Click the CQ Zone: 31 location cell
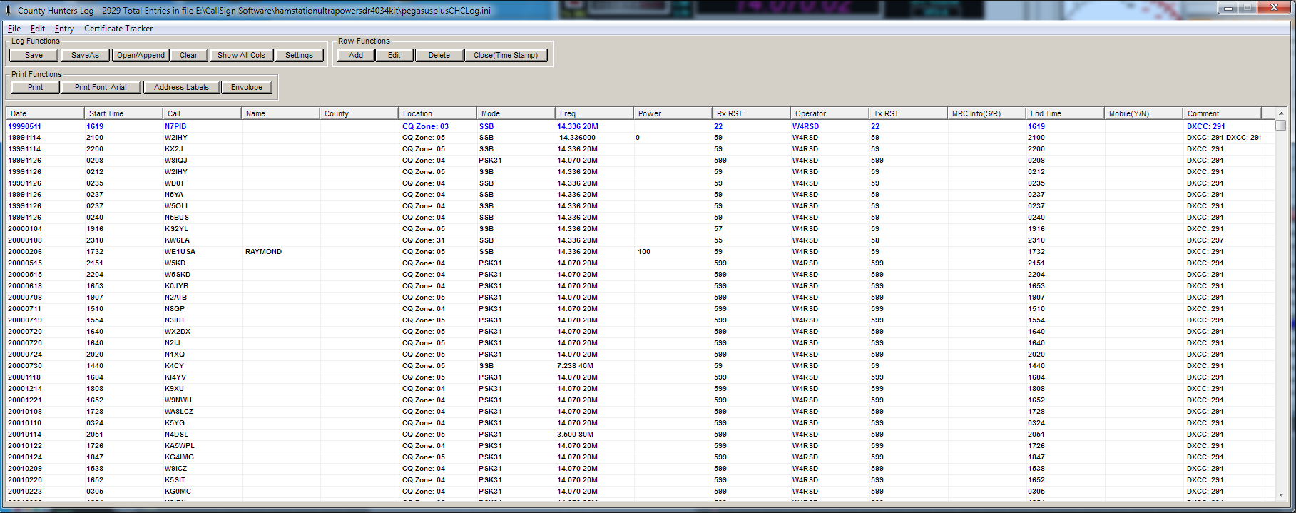Screen dimensions: 1296x513 424,240
